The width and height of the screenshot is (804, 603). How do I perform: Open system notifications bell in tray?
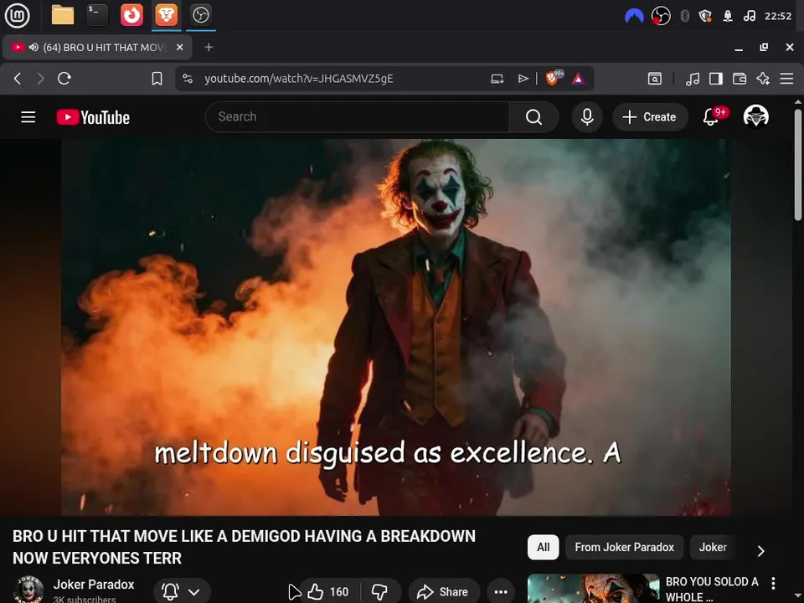(728, 16)
